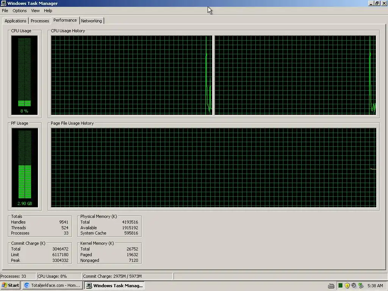Click the status bar CPU Usage: 8% entry
This screenshot has height=291, width=388.
point(59,276)
